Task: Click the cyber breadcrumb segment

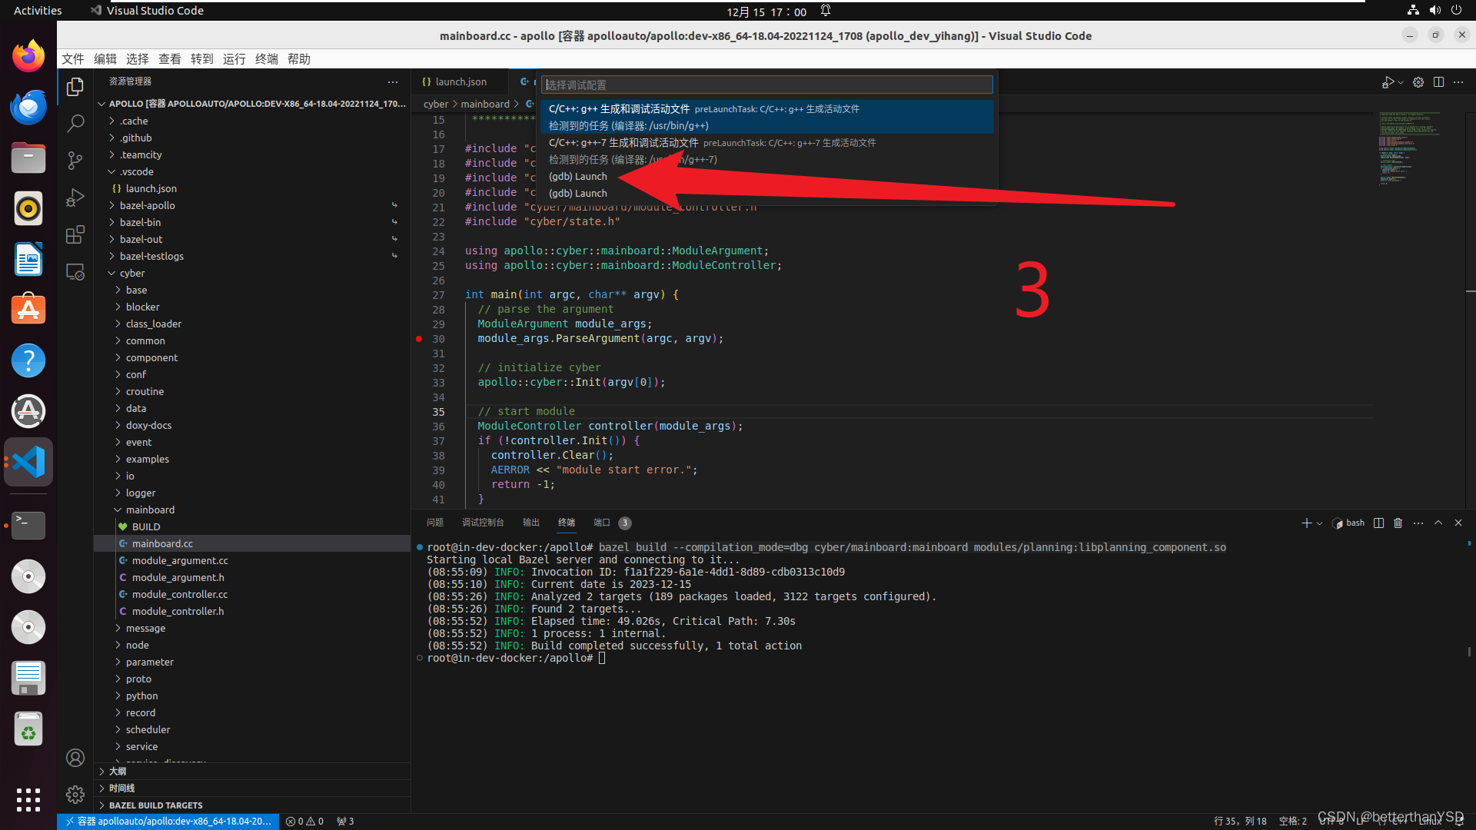Action: pyautogui.click(x=435, y=105)
